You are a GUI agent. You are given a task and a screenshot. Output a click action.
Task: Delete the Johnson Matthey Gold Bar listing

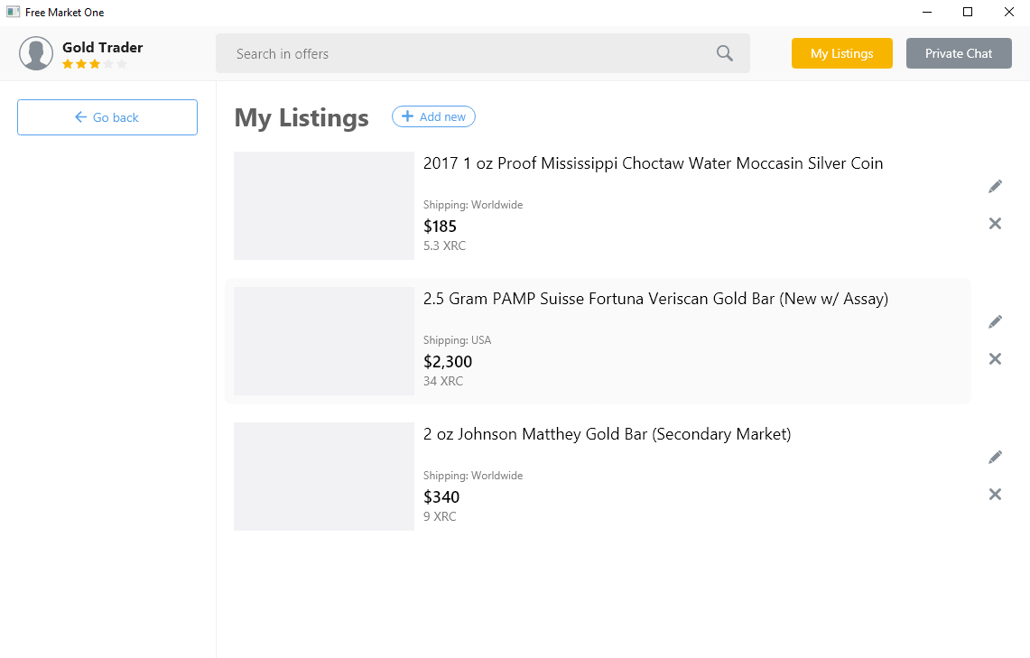[995, 494]
